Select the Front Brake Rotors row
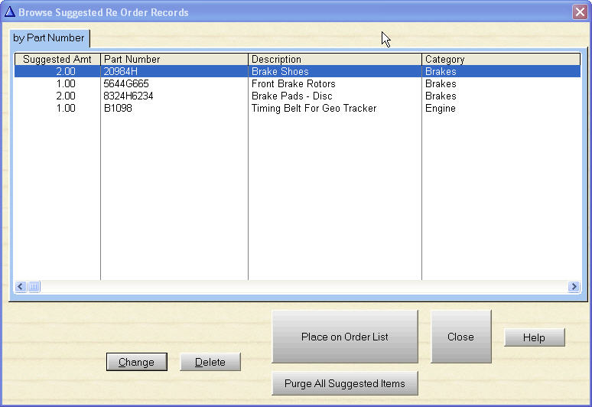This screenshot has width=592, height=407. tap(293, 84)
